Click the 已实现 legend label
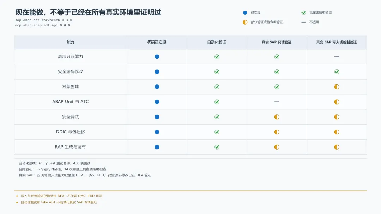Viewport: 381px width, 214px height. 256,13
